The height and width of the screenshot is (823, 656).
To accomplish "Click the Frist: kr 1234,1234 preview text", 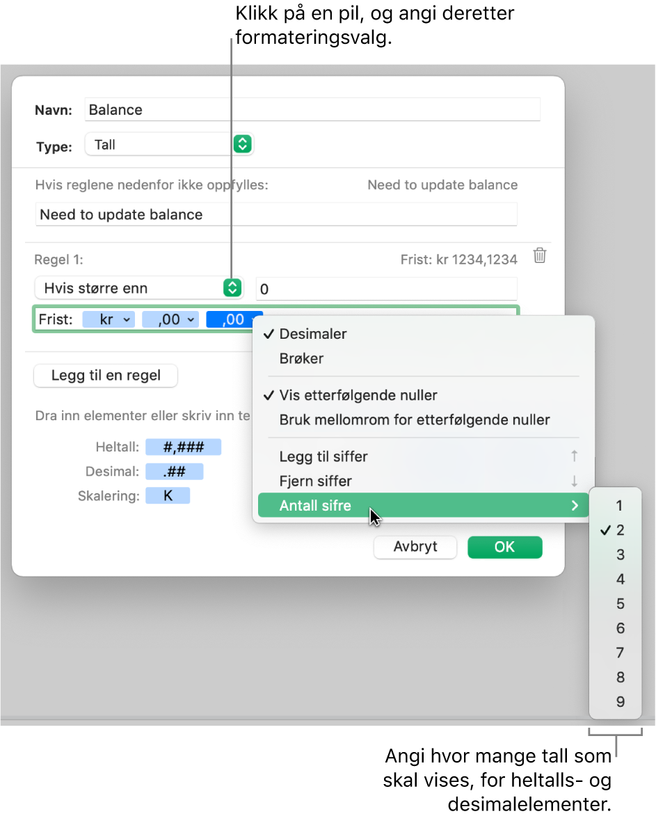I will click(458, 259).
